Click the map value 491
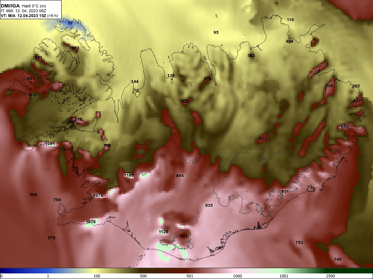This screenshot has width=373, height=279. click(x=184, y=236)
